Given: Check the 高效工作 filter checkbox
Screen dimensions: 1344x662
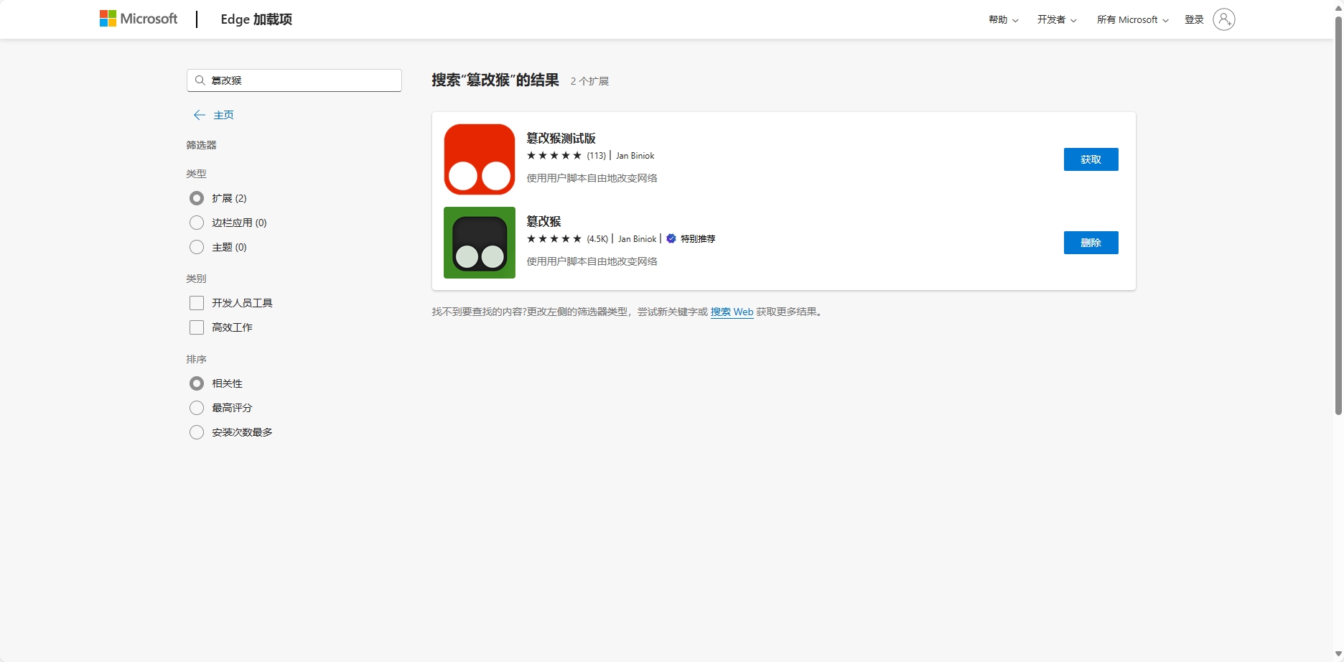Looking at the screenshot, I should coord(196,327).
